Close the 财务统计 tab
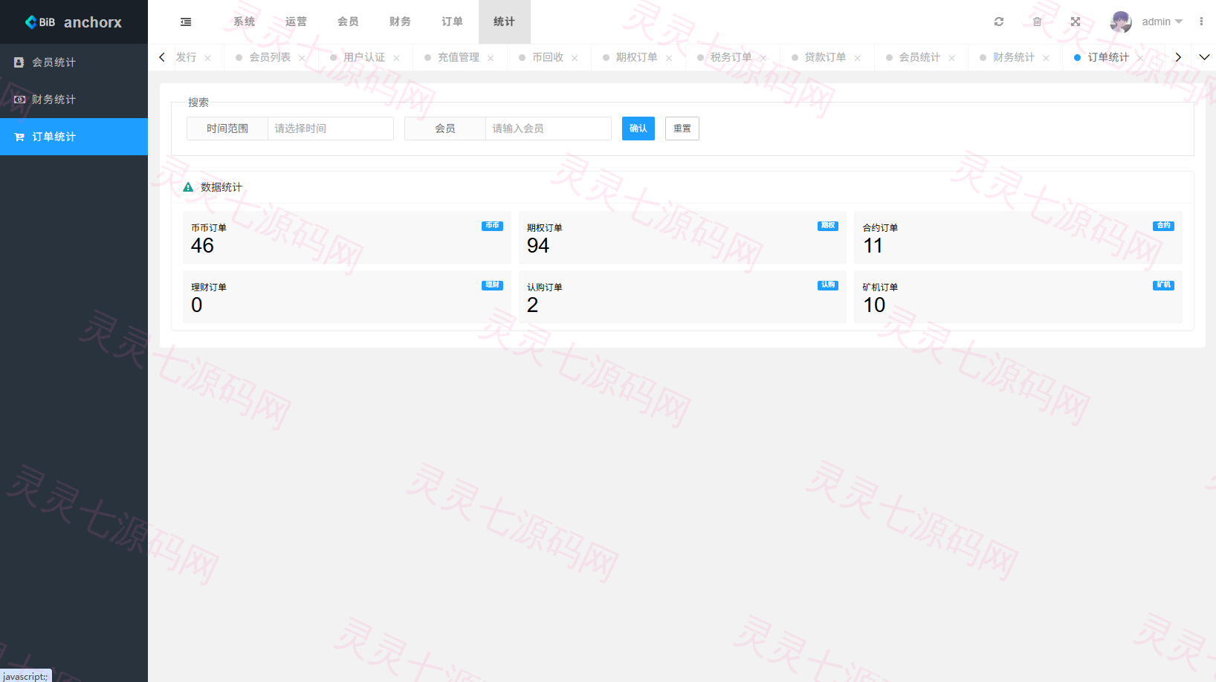 tap(1046, 58)
